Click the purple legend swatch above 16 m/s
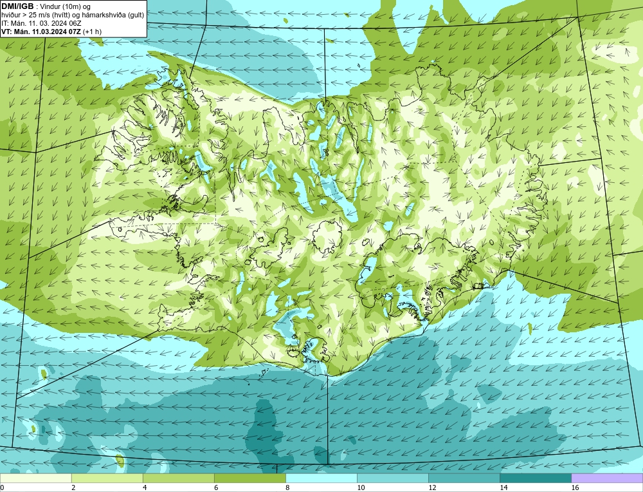 607,478
